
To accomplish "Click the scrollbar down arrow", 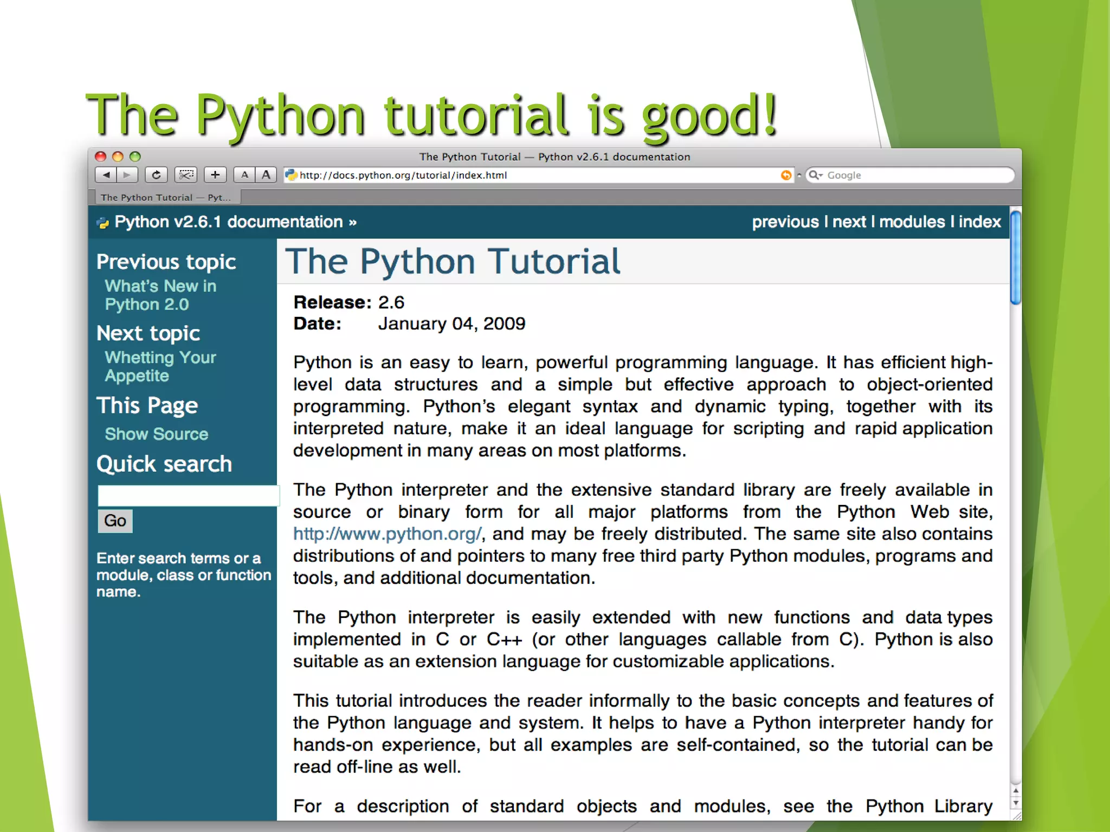I will pyautogui.click(x=1016, y=803).
